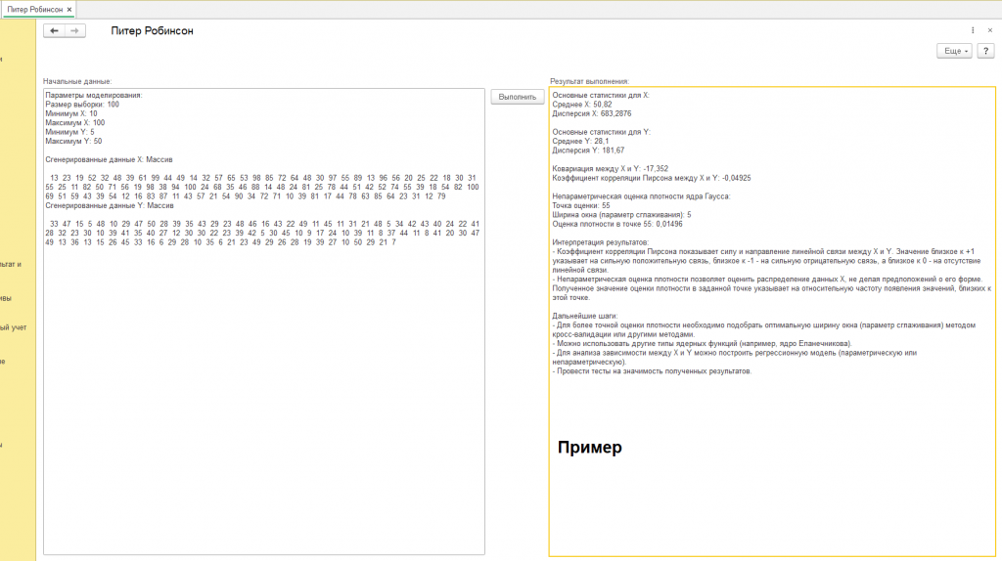Open the three-dot options menu
Image resolution: width=1002 pixels, height=561 pixels.
[x=973, y=30]
